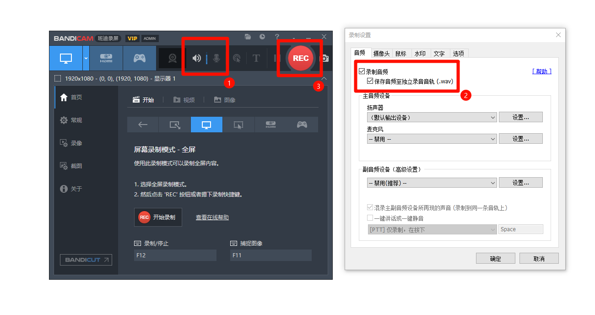Viewport: 595px width, 315px height.
Task: Open the scheduled recording clock icon
Action: pyautogui.click(x=262, y=37)
